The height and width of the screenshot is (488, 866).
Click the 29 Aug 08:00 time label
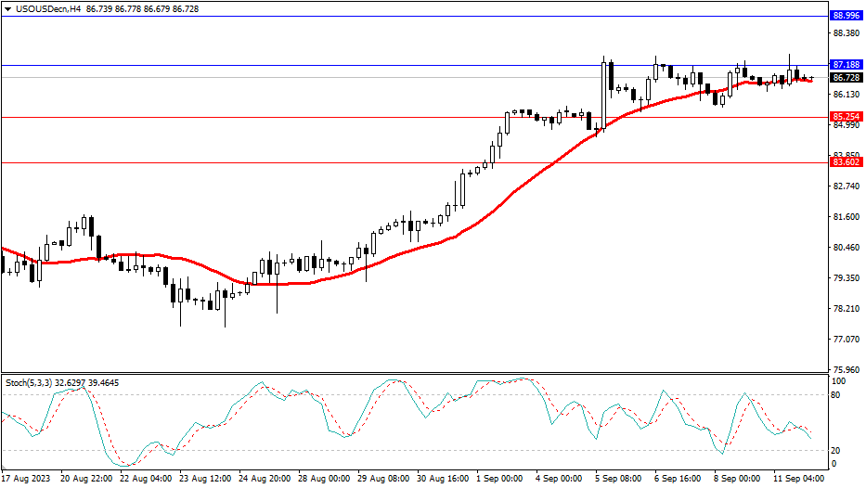click(x=381, y=479)
